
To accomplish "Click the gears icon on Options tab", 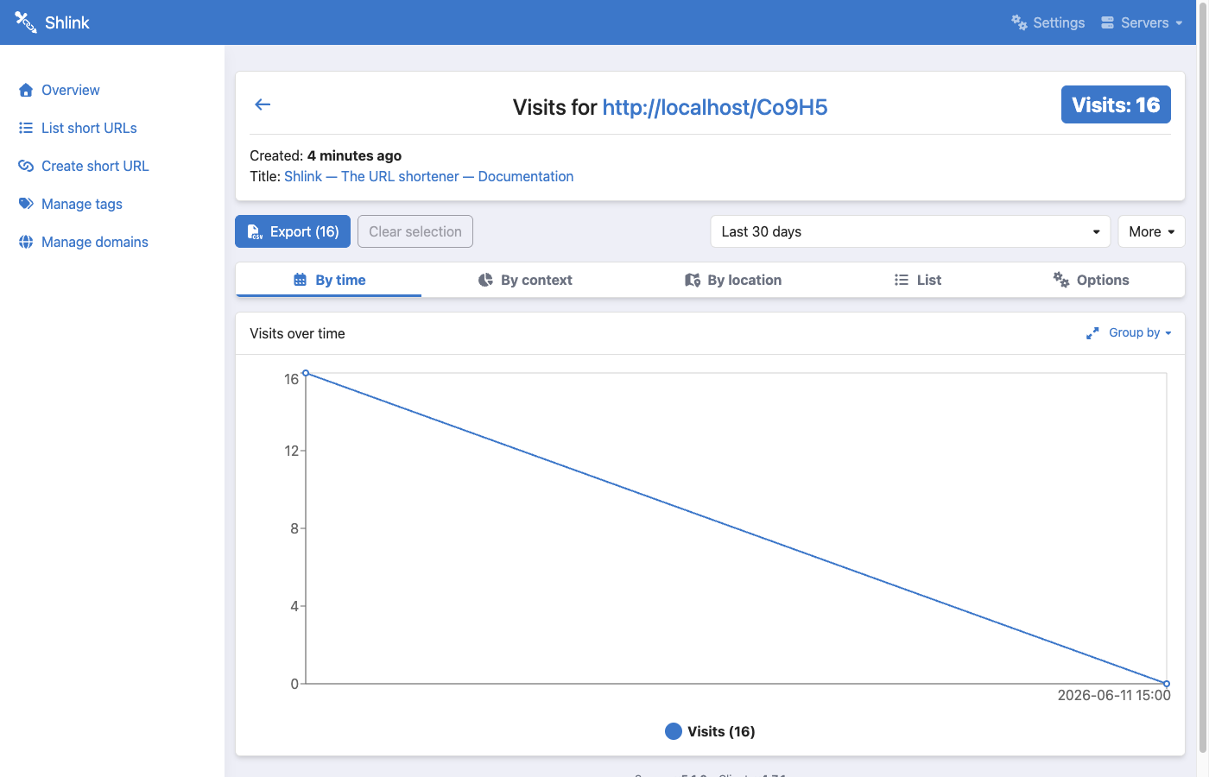I will click(1061, 279).
